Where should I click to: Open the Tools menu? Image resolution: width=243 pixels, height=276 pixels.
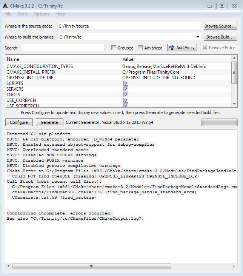pyautogui.click(x=23, y=14)
